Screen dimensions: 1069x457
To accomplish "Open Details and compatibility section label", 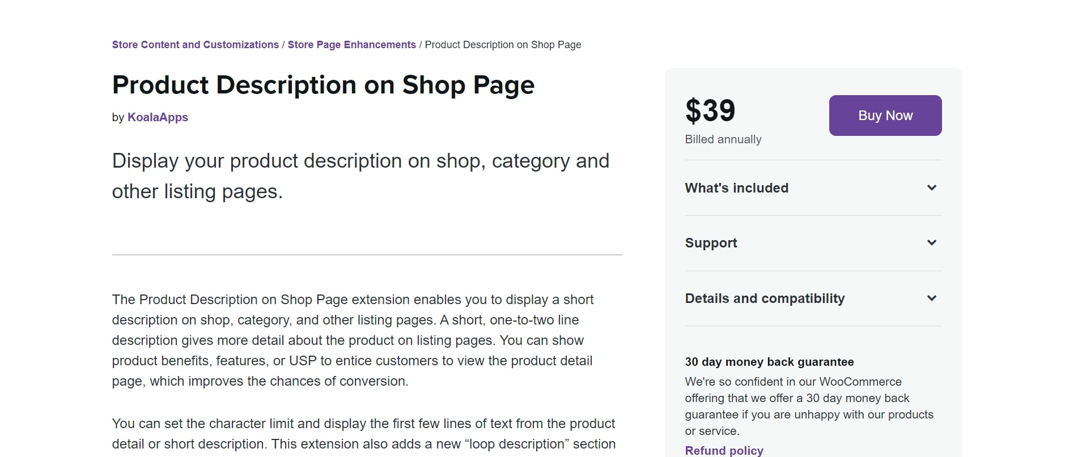I will [765, 298].
